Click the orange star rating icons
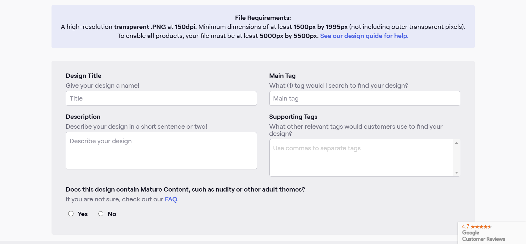526x244 pixels. (x=481, y=227)
